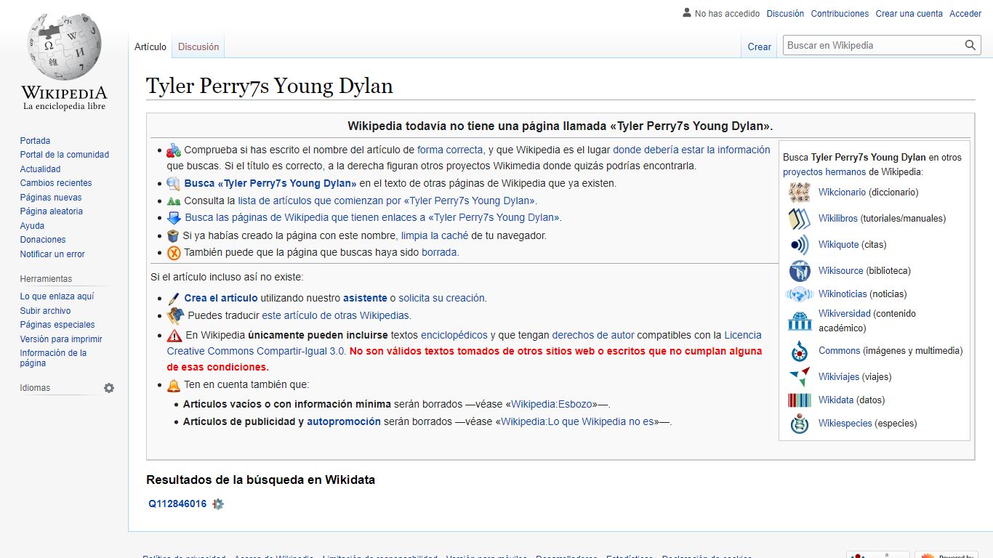Click Versión para imprimir in sidebar
This screenshot has height=558, width=993.
(x=61, y=339)
